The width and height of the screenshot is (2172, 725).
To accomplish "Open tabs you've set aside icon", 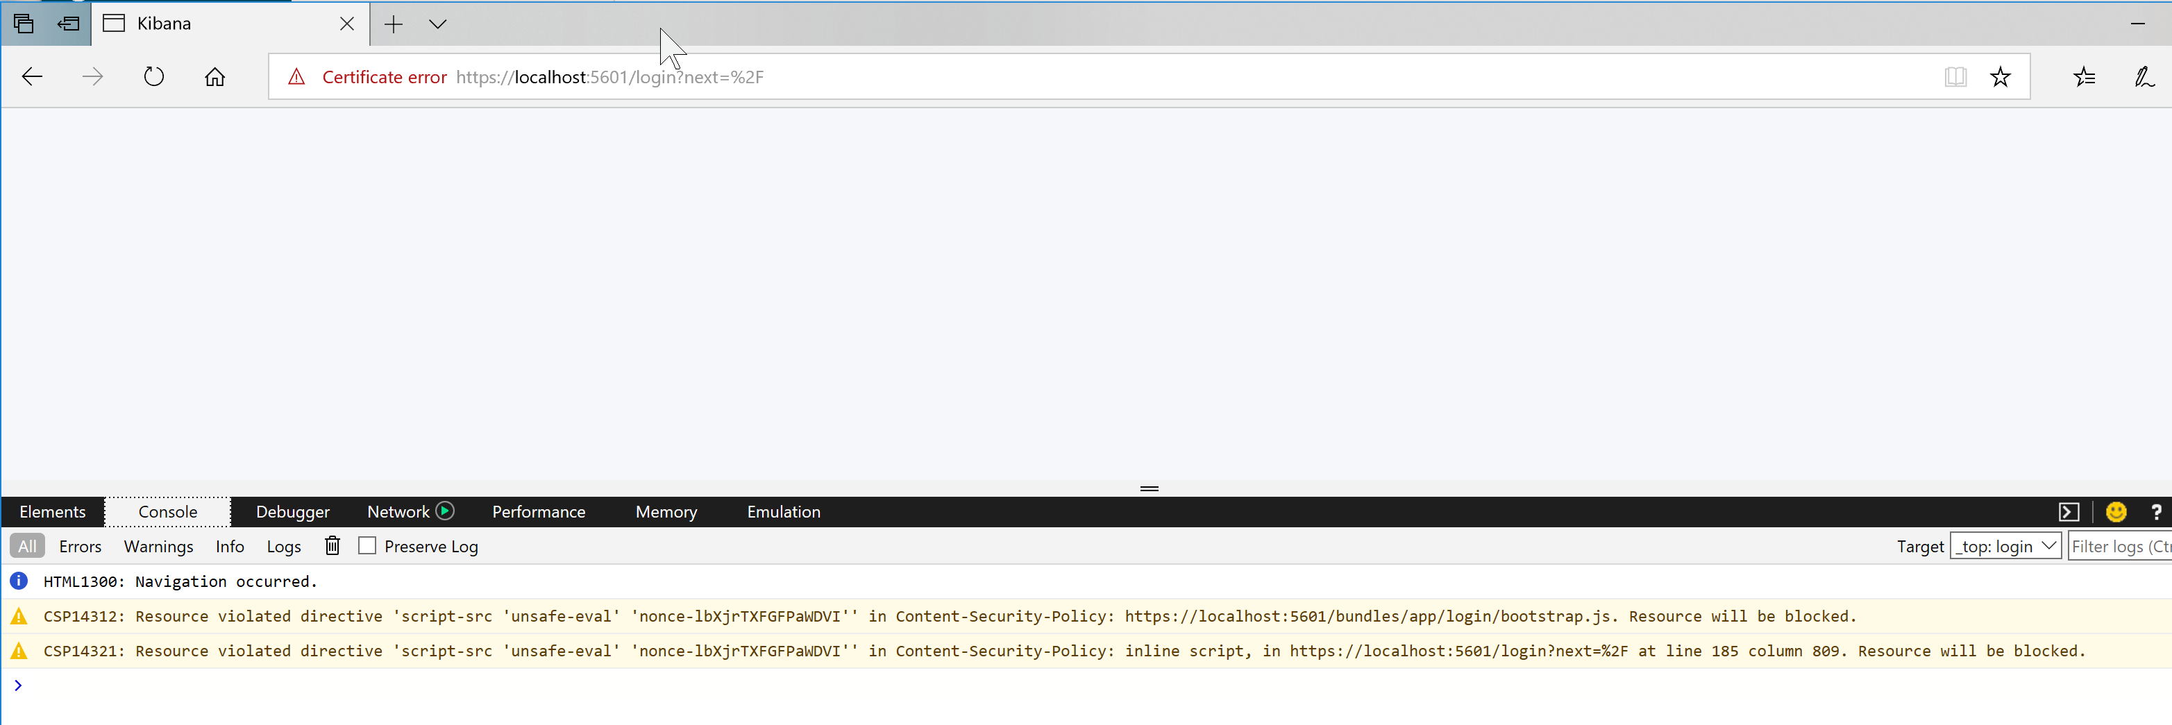I will coord(24,24).
